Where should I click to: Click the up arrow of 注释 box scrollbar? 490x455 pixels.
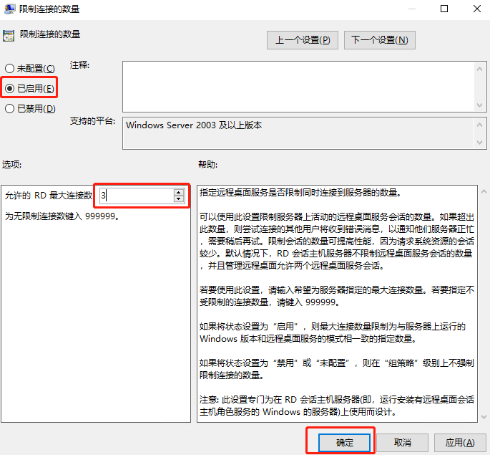[479, 67]
